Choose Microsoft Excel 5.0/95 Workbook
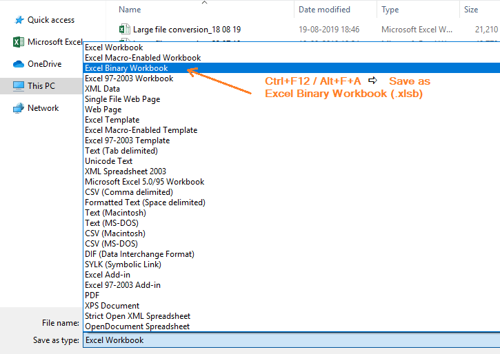This screenshot has height=354, width=500. 292,182
